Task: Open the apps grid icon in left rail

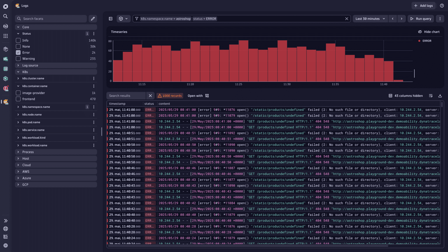Action: 6,36
